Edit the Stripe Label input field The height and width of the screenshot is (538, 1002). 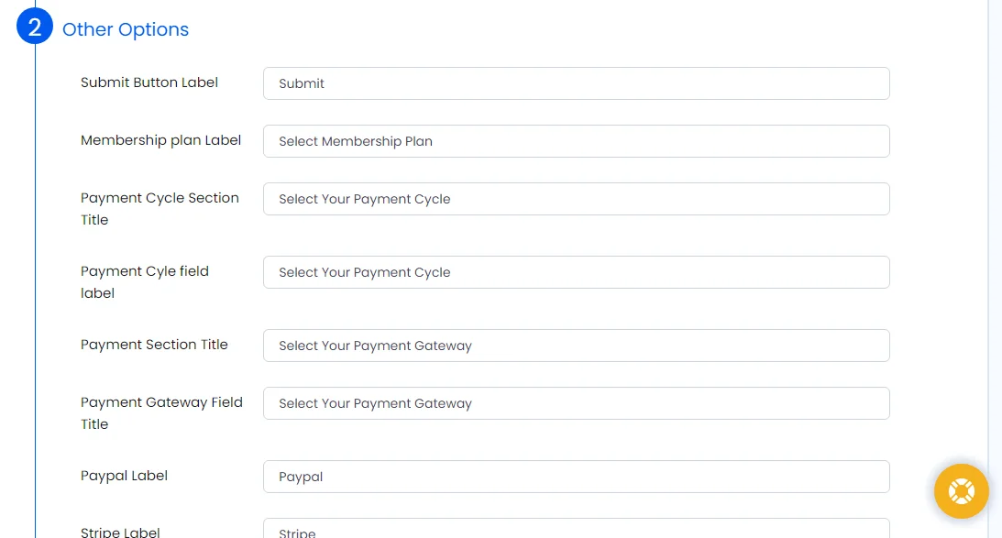pyautogui.click(x=576, y=529)
